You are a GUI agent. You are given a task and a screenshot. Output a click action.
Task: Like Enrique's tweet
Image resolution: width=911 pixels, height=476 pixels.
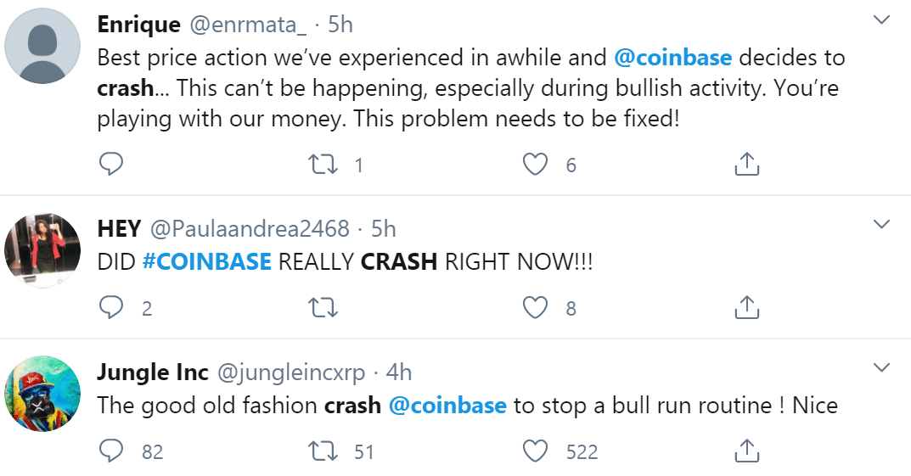pos(535,164)
